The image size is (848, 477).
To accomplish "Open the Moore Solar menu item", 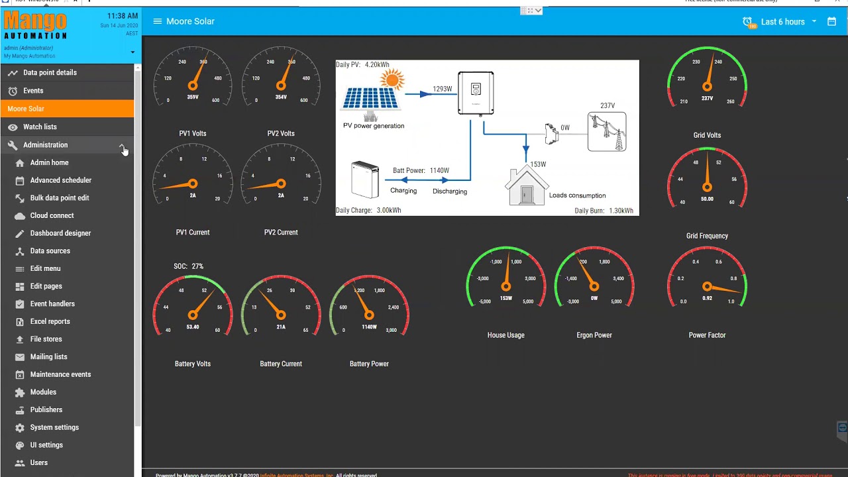I will click(67, 109).
